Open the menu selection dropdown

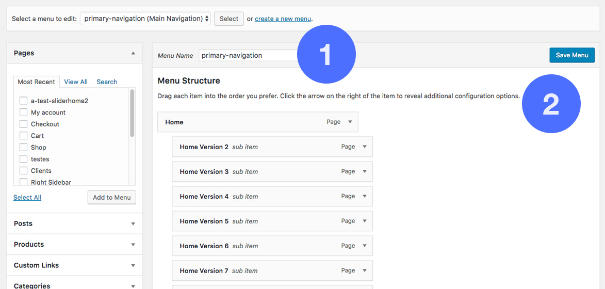pos(145,19)
